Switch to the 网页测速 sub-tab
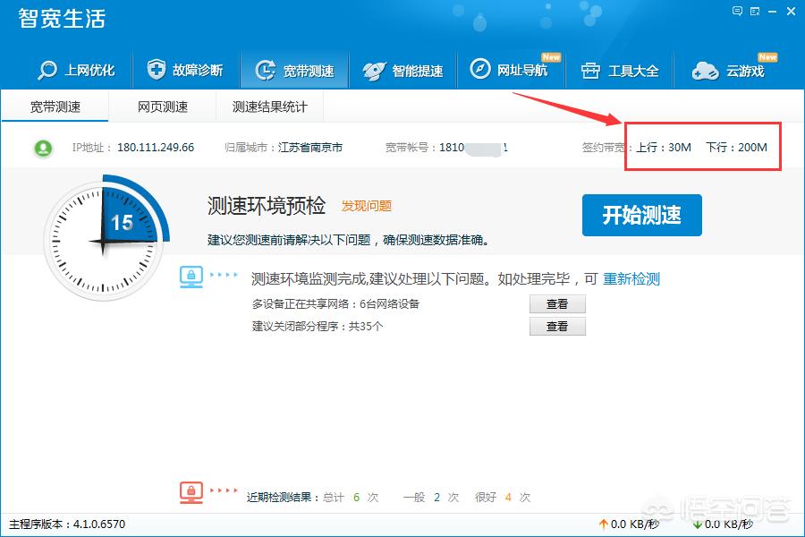This screenshot has width=805, height=537. (162, 107)
